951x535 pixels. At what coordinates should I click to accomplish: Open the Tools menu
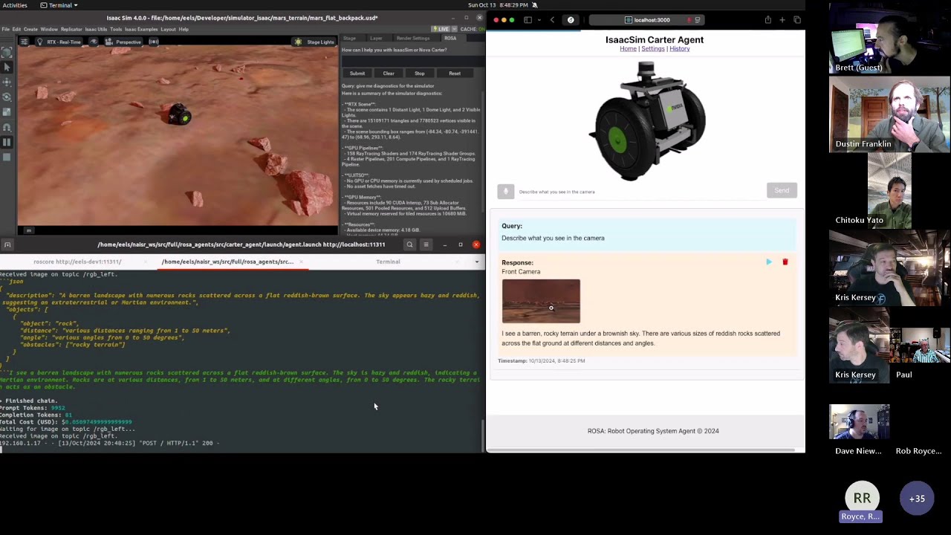tap(116, 29)
